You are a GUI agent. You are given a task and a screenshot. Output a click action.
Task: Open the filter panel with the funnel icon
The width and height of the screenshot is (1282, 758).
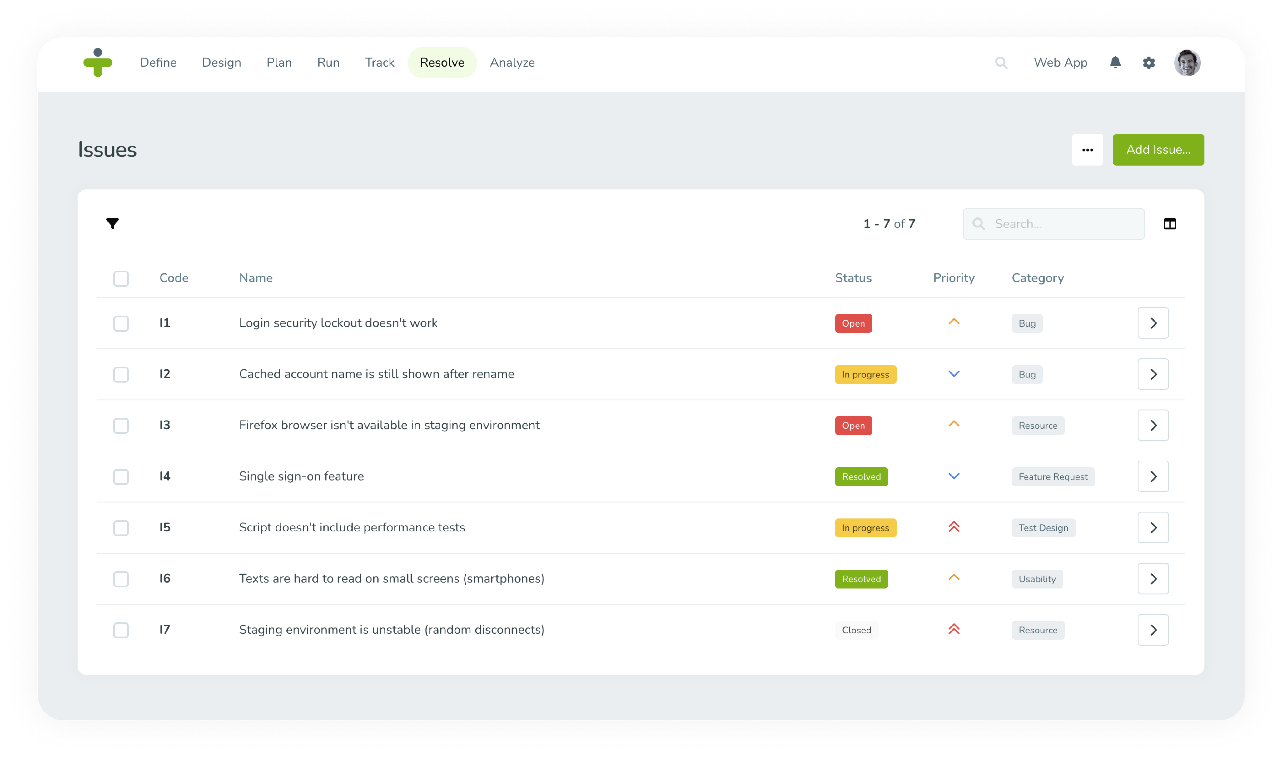112,224
